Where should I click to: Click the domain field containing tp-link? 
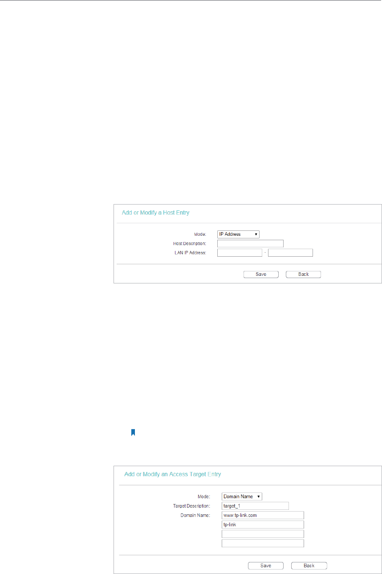click(x=263, y=525)
